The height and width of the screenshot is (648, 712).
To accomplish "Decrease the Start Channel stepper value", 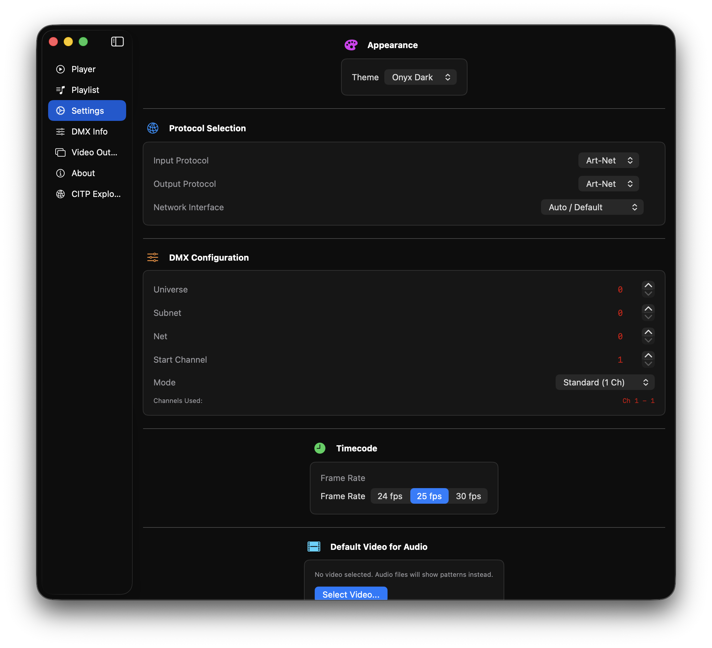I will click(x=648, y=364).
